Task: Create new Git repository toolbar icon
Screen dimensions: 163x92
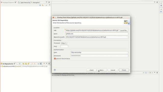Action: coord(28,64)
